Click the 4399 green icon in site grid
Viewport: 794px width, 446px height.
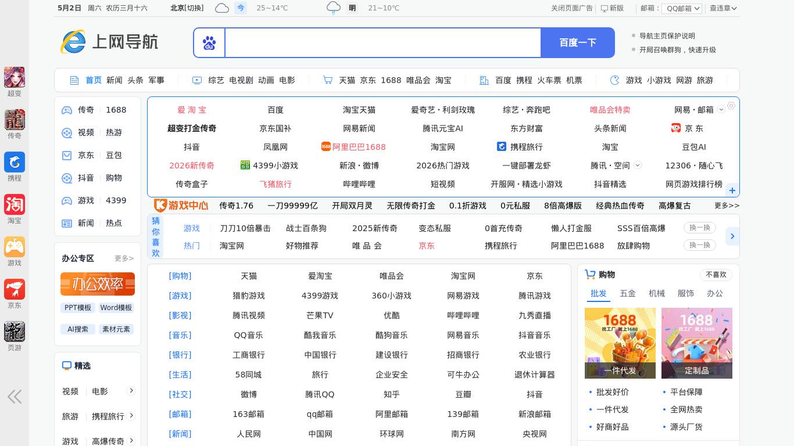coord(245,165)
